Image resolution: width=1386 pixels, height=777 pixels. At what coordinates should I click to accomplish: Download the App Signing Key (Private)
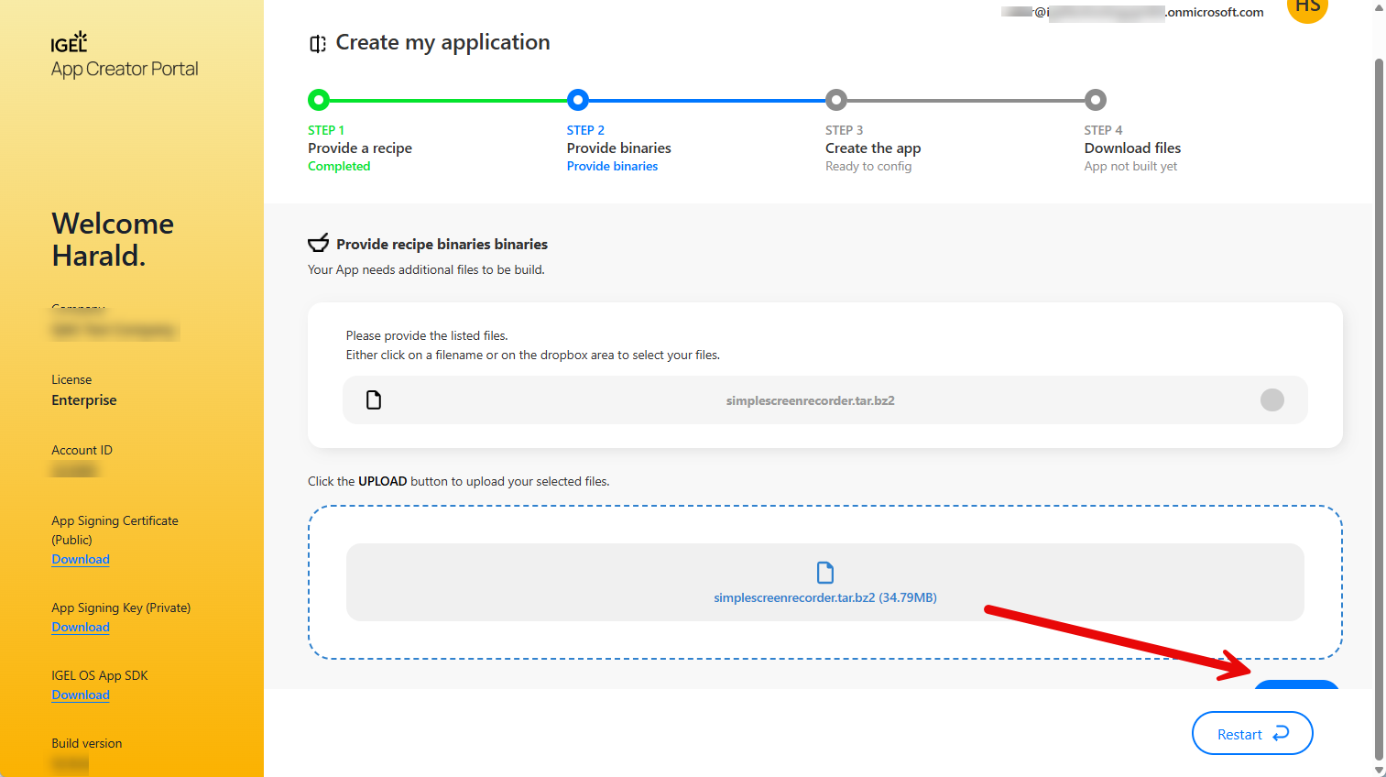point(81,628)
